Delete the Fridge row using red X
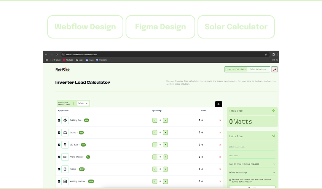322x189 pixels. [x=220, y=169]
